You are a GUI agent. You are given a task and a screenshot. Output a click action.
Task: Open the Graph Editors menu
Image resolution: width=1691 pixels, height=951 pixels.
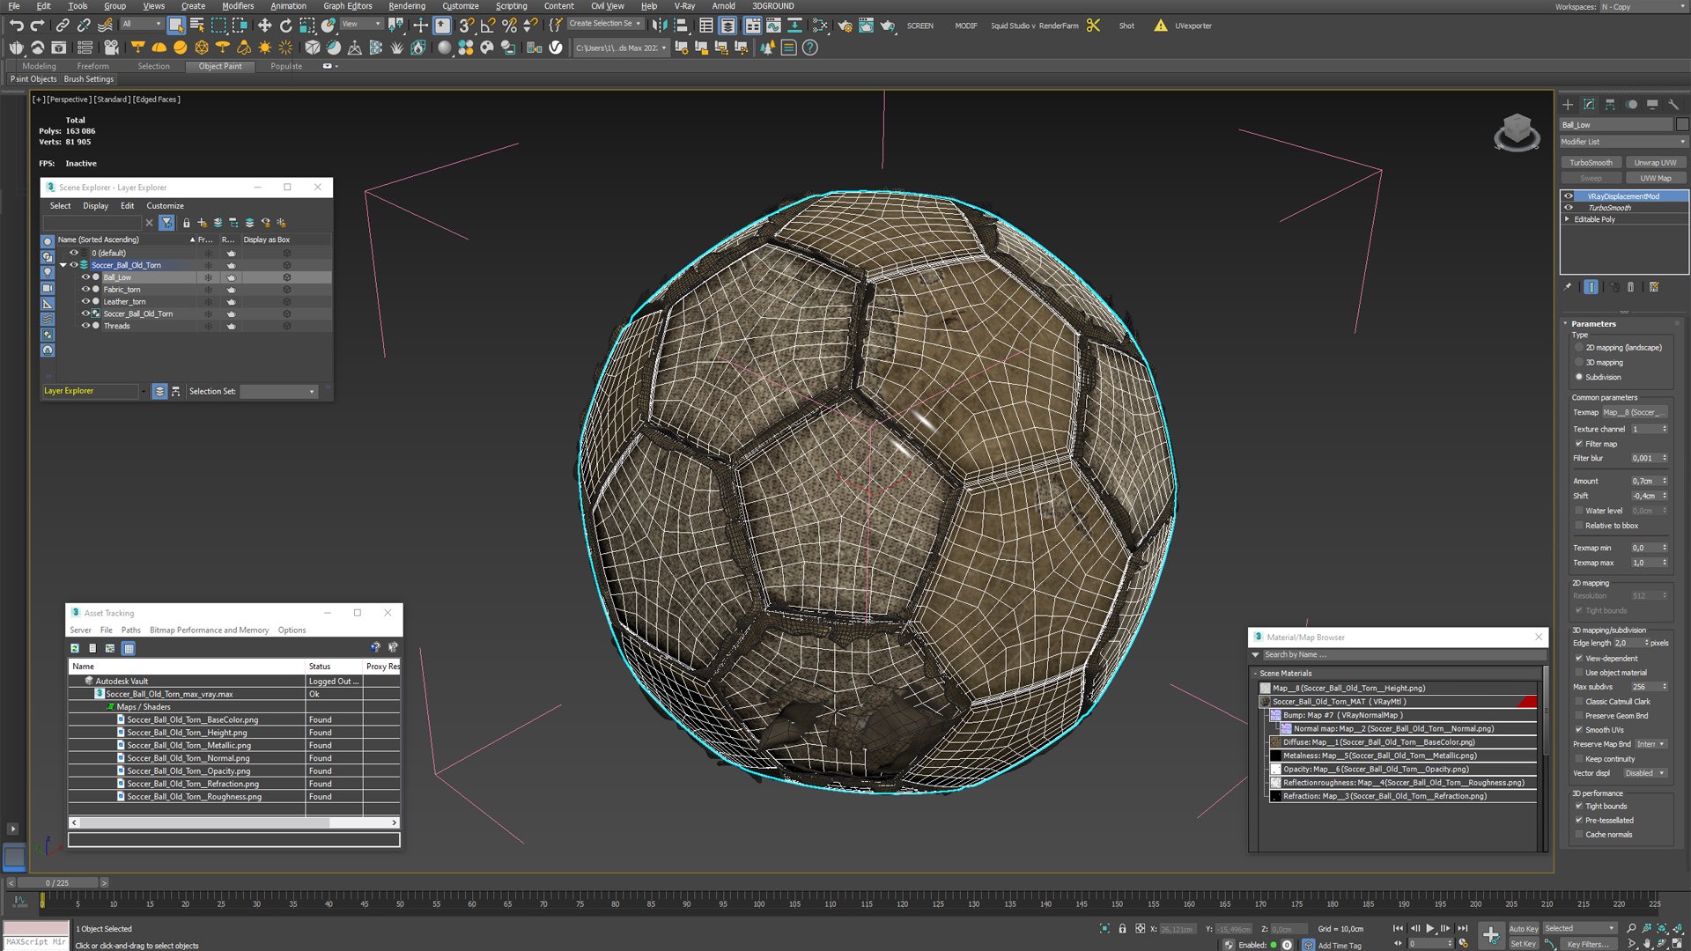point(347,6)
